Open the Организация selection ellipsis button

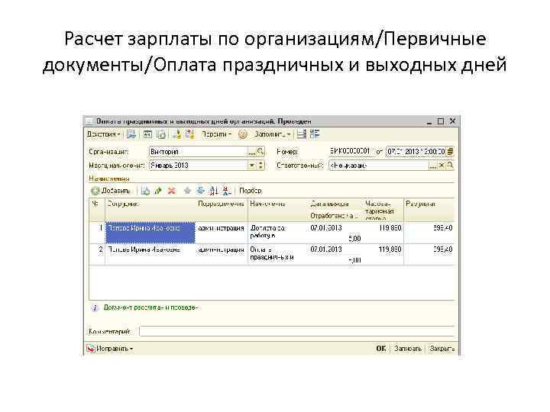[x=251, y=152]
